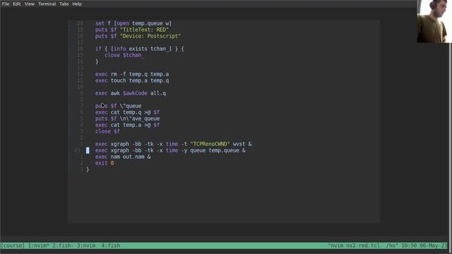Screen dimensions: 452x254
Task: Open the Tabs menu
Action: [x=64, y=4]
